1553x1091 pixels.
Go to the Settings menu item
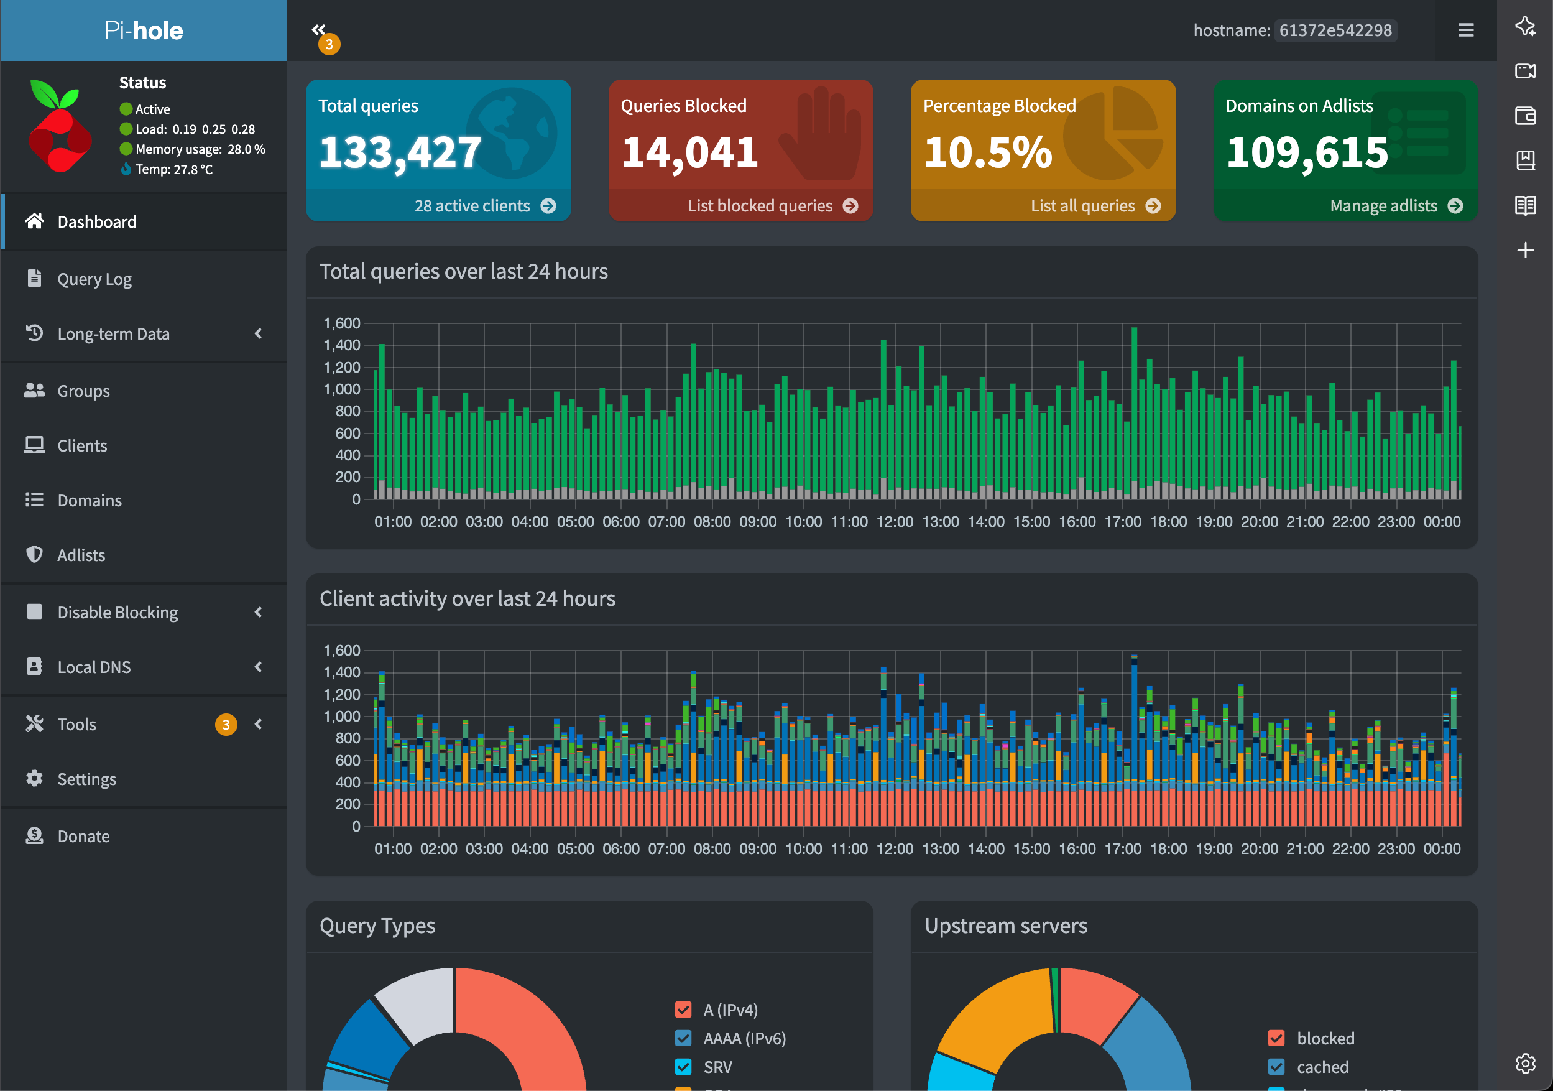(x=86, y=779)
